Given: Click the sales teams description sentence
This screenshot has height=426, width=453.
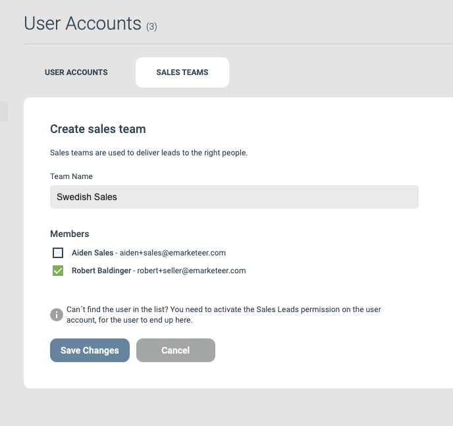Looking at the screenshot, I should (x=149, y=153).
